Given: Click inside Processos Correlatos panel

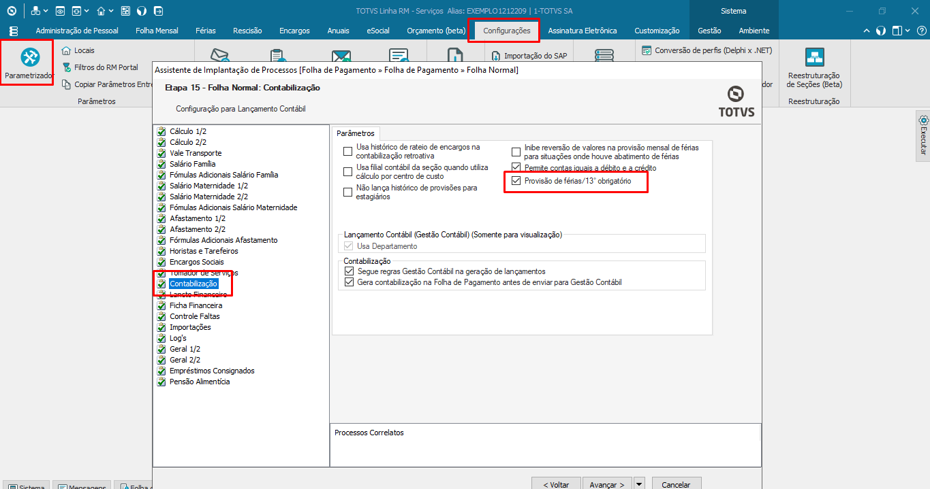Looking at the screenshot, I should 545,445.
